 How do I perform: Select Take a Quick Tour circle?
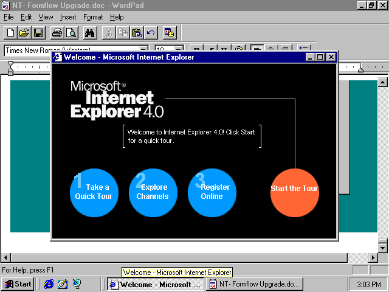tap(94, 192)
